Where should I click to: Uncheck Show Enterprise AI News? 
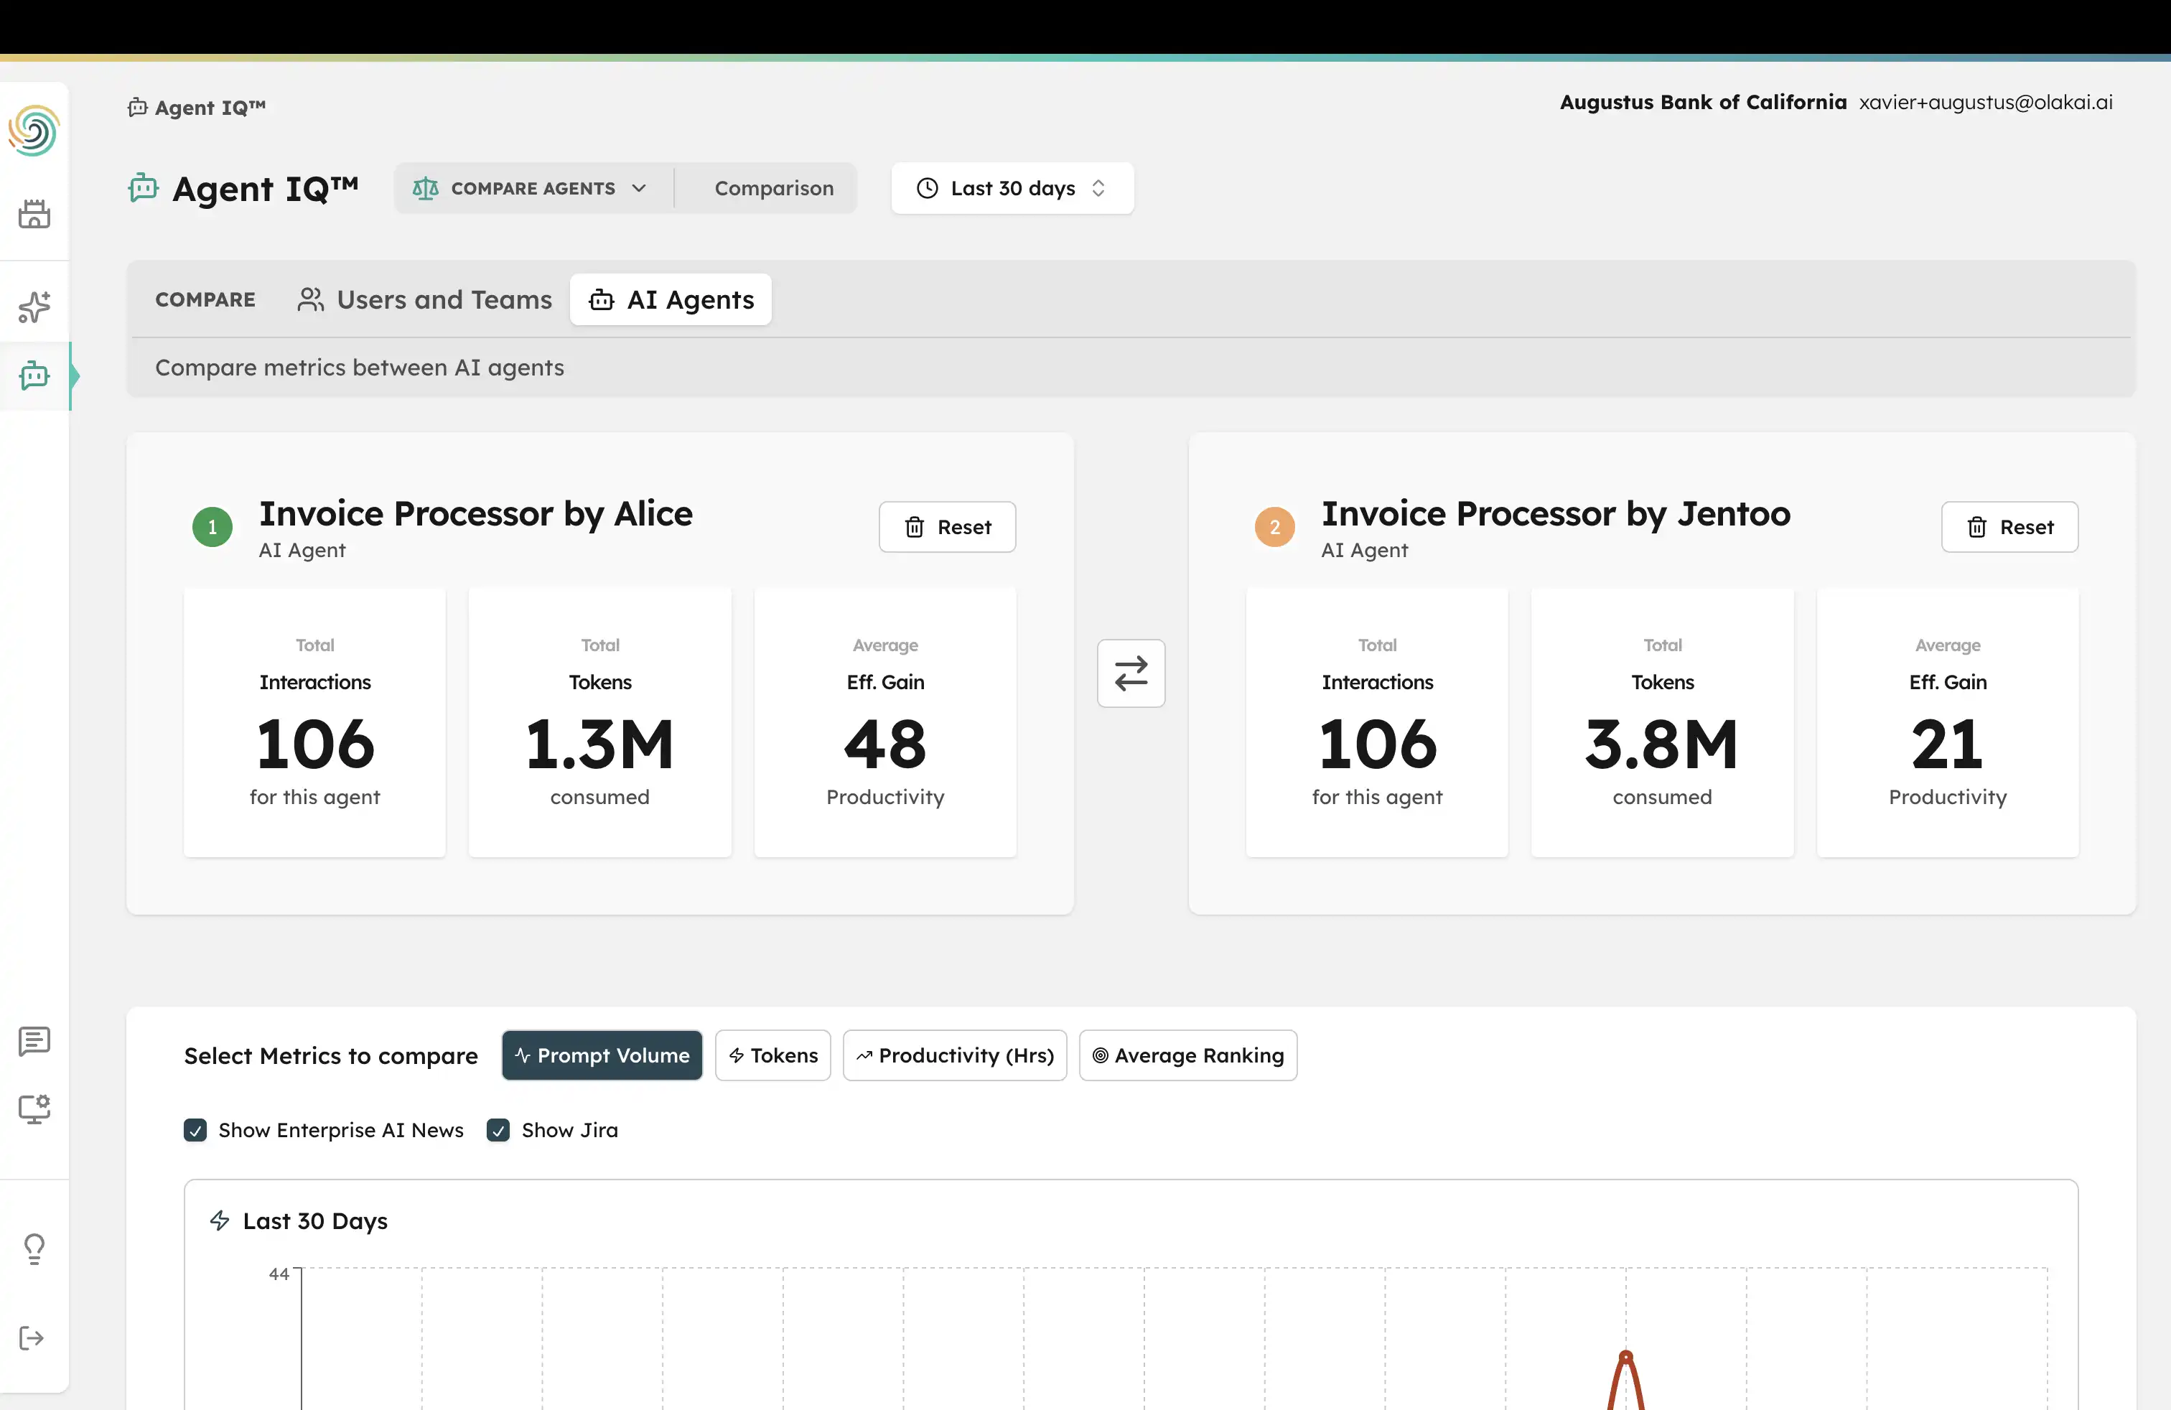195,1130
